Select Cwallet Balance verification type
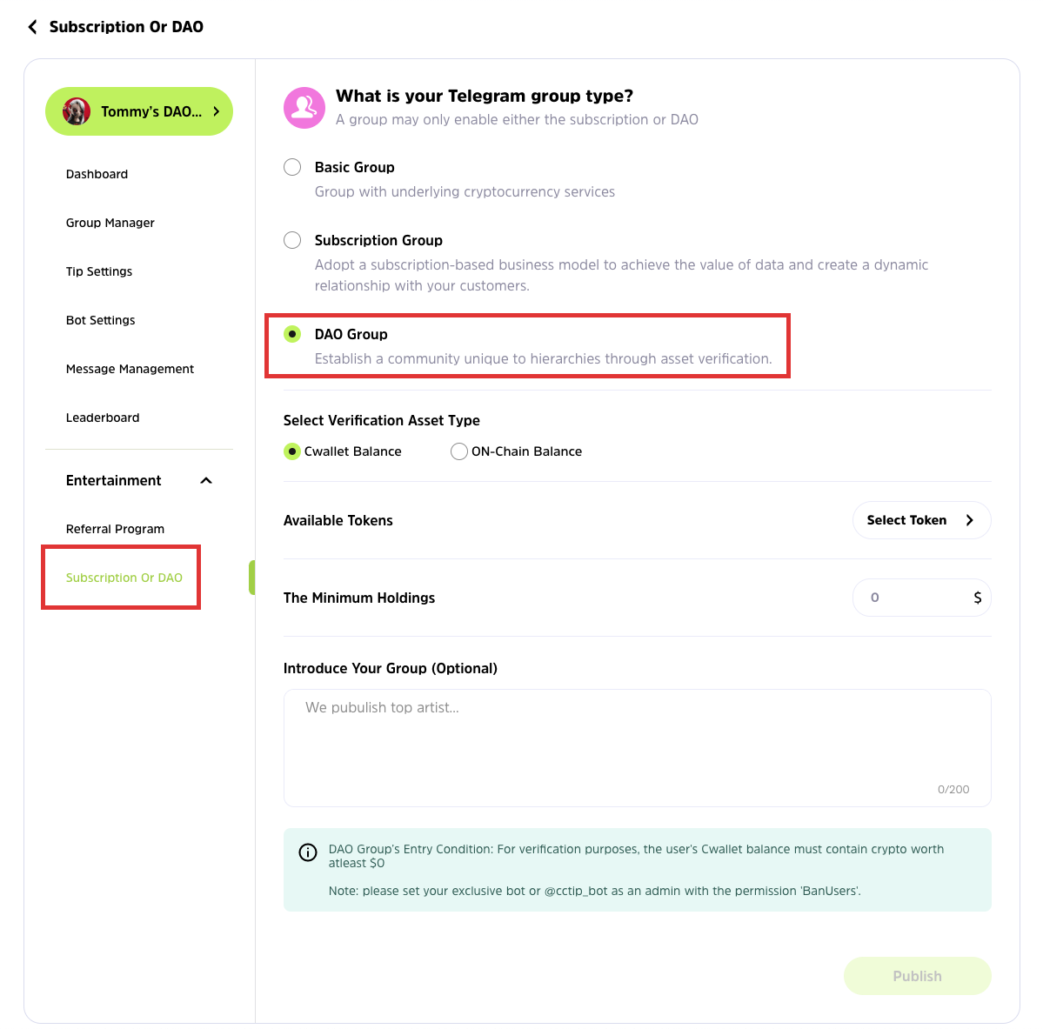Screen dimensions: 1043x1029 293,451
